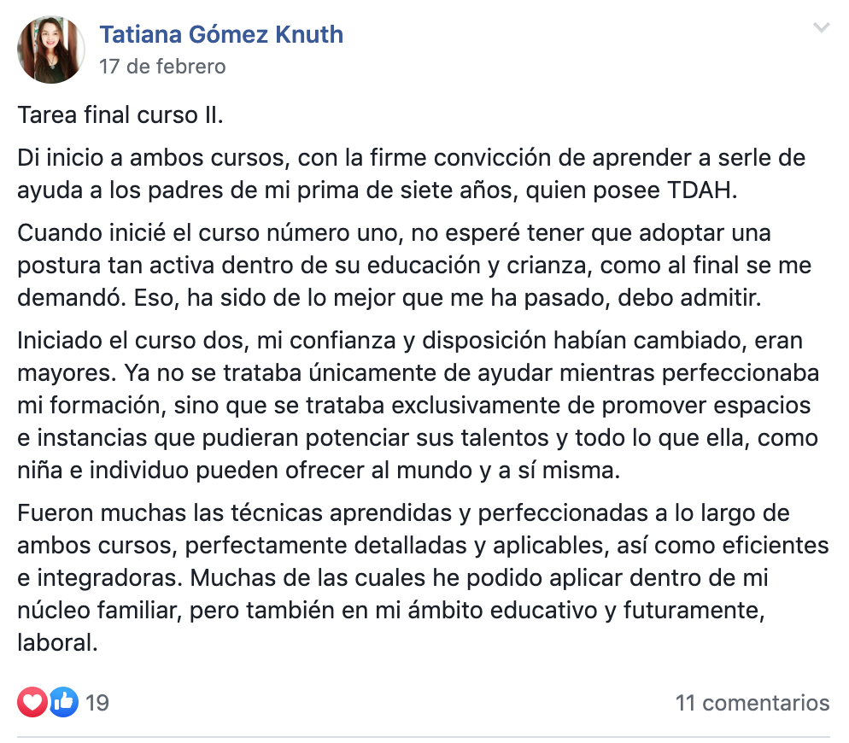
Task: Click the paragraph starting 'Fueron muchas las técnicas'
Action: [423, 578]
